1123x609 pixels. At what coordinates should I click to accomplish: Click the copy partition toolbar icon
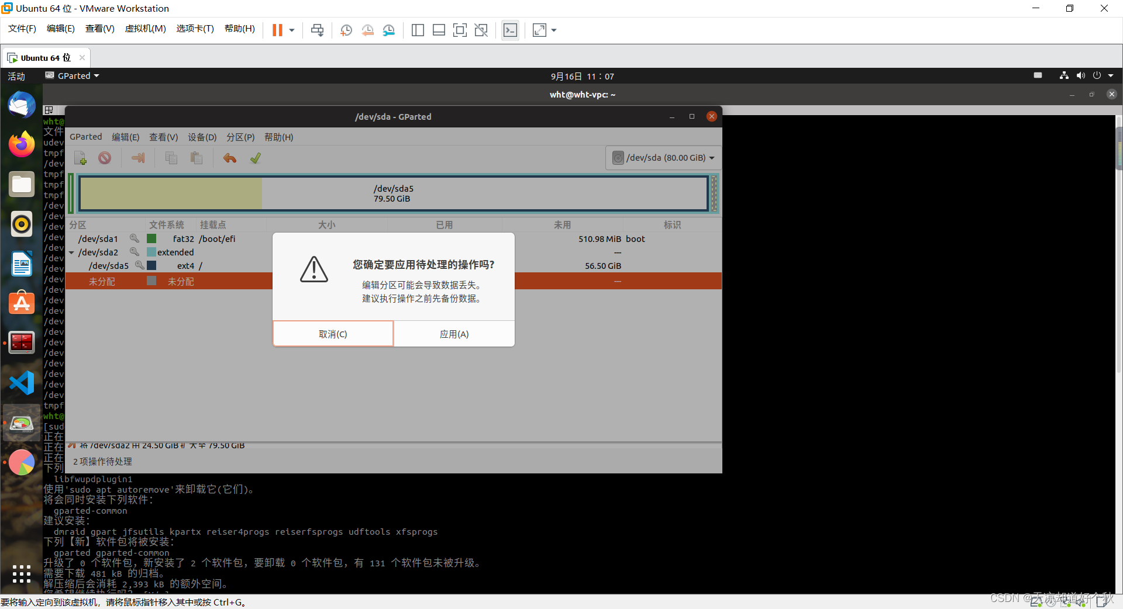(x=171, y=158)
